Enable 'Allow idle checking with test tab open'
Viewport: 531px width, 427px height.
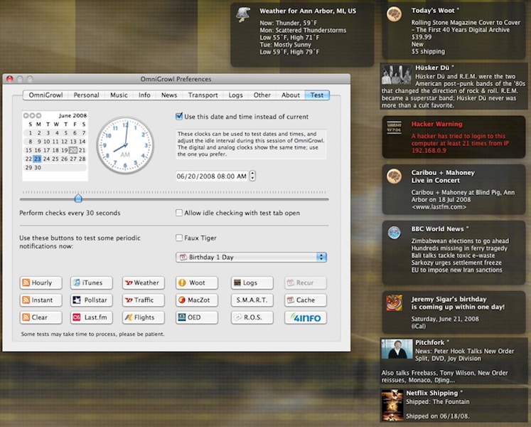pos(179,213)
